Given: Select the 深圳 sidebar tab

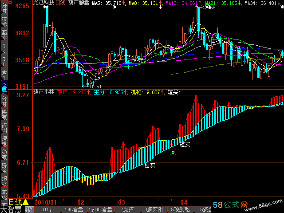Looking at the screenshot, I should pos(4,128).
